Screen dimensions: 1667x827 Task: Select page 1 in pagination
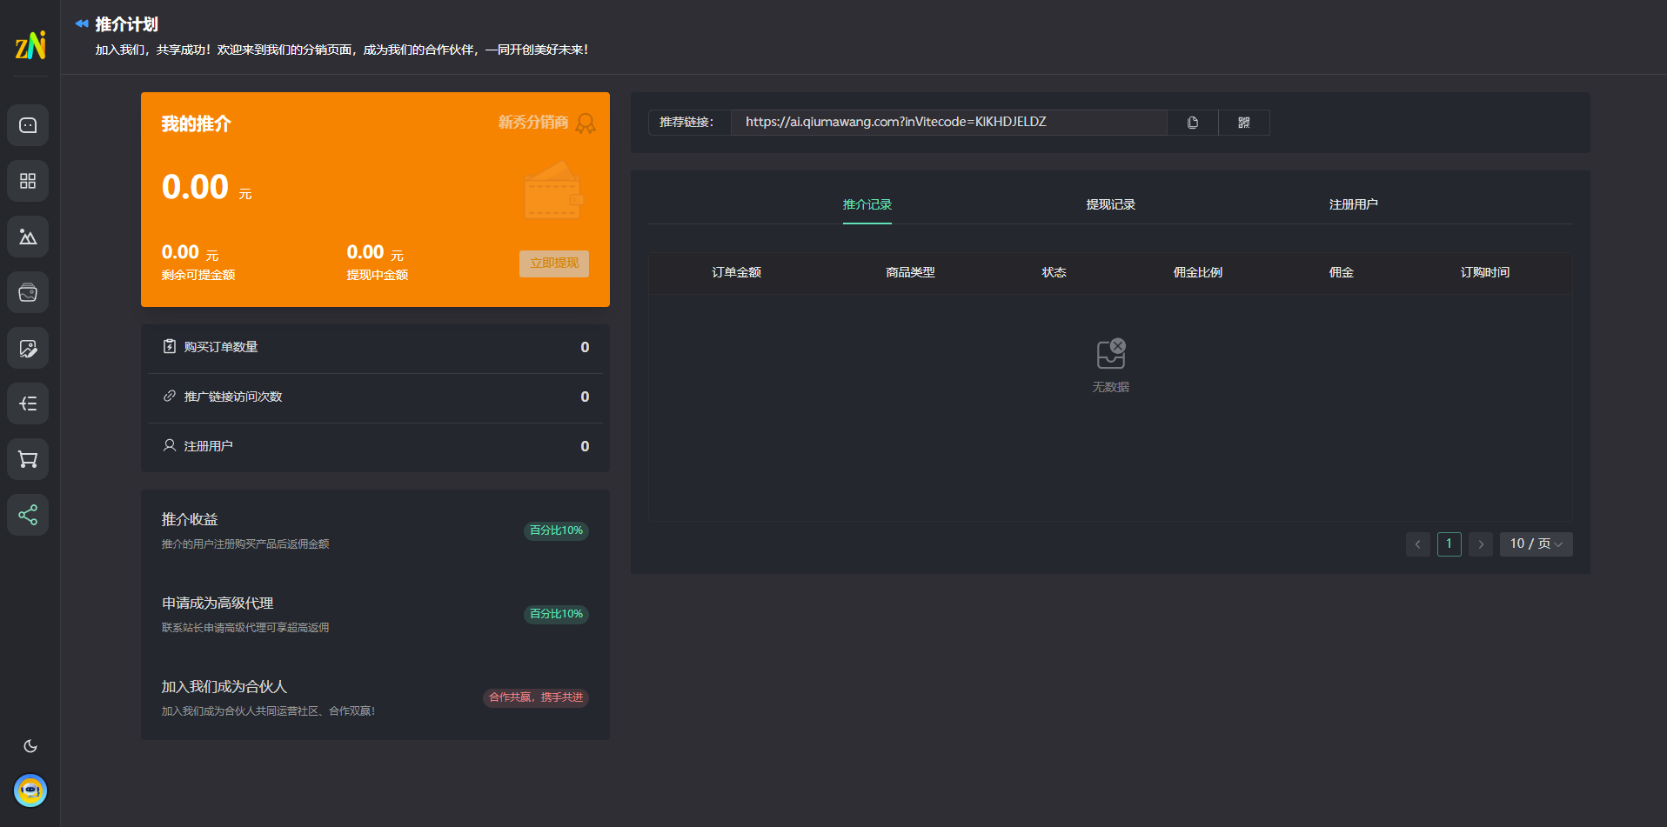[x=1449, y=544]
